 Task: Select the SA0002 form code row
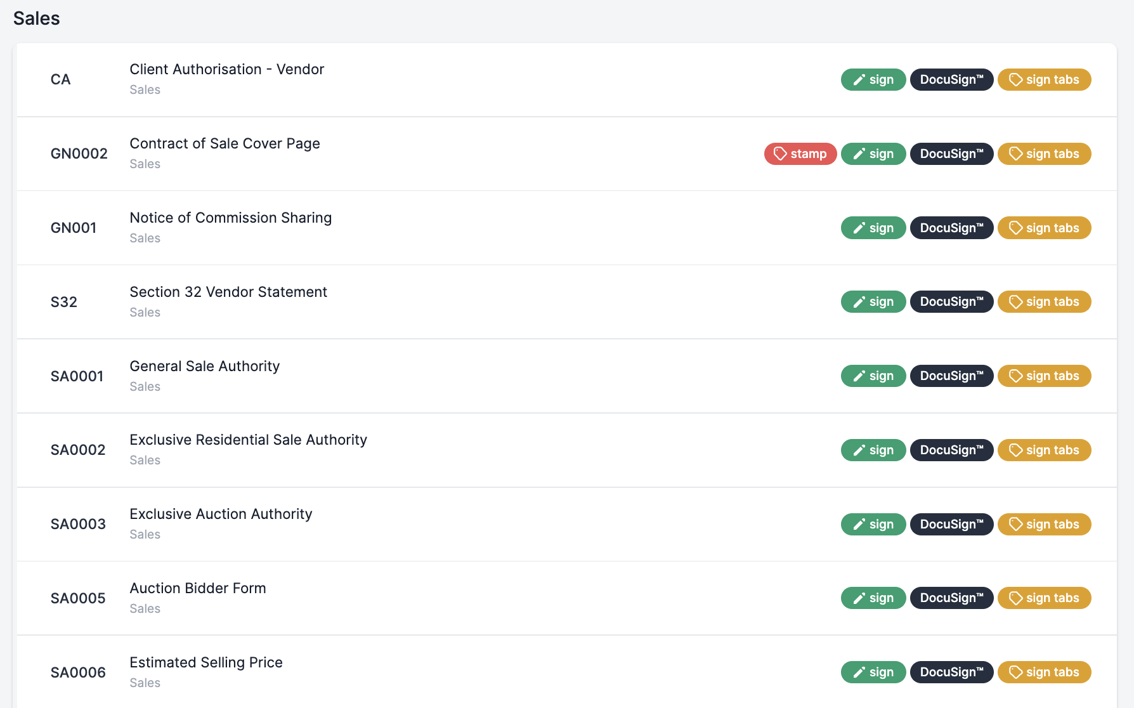coord(566,450)
